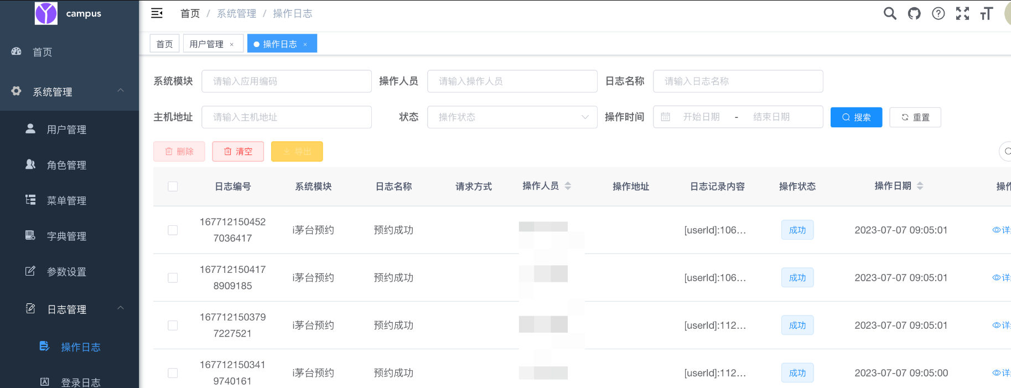Collapse sidebar with the hamburger icon

tap(157, 13)
